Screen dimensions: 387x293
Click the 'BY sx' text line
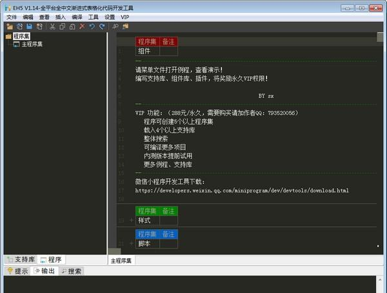tap(266, 96)
